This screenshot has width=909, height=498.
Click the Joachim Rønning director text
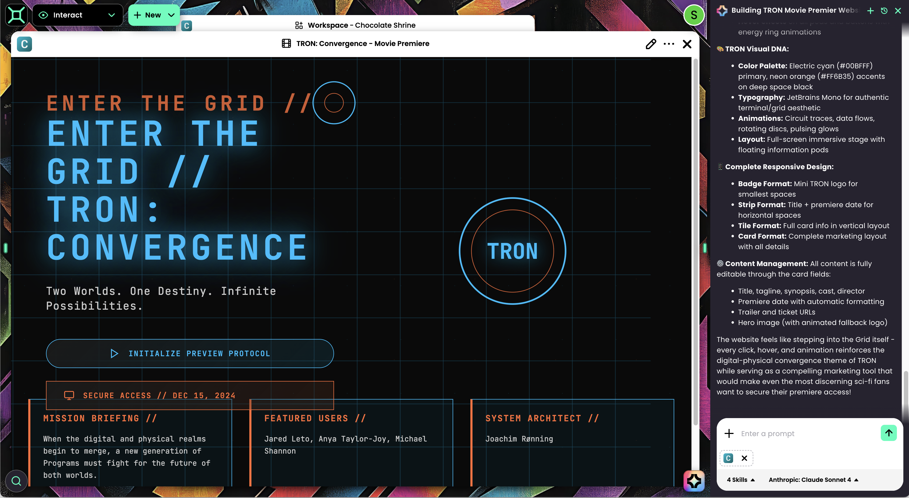519,439
